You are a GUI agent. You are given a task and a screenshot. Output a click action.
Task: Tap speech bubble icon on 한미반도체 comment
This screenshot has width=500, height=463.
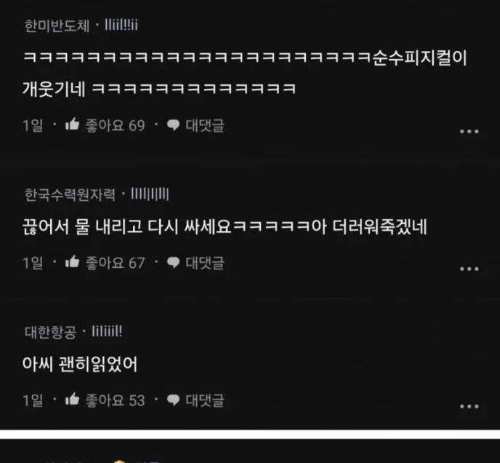click(x=173, y=125)
